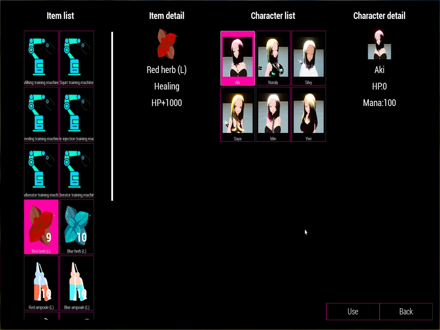Select character Min portrait
Image resolution: width=440 pixels, height=330 pixels.
coord(273,114)
